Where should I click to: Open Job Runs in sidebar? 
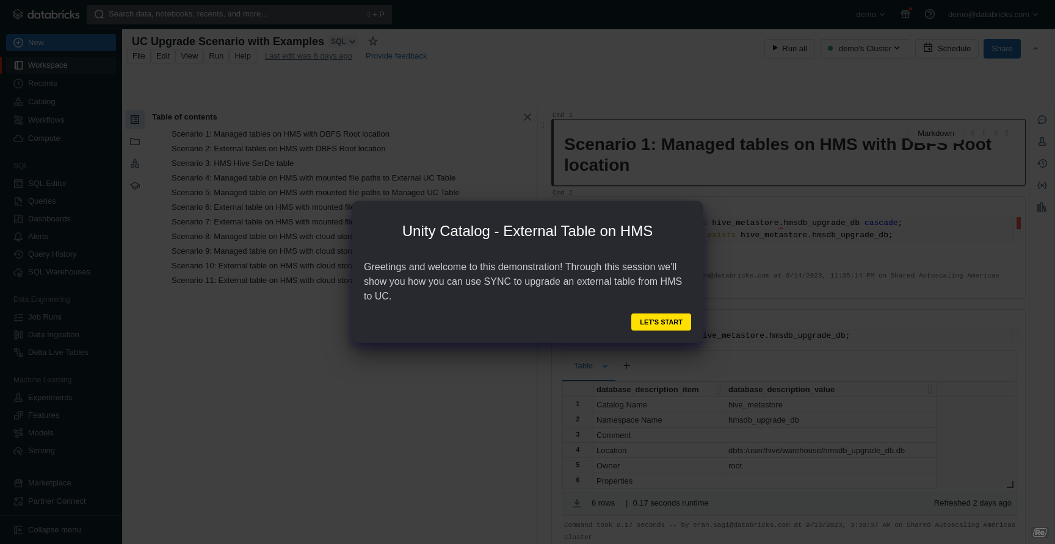coord(61,317)
